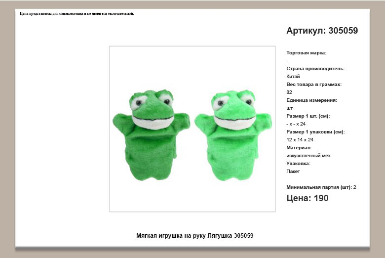Click the Размер 1 упаковки (см) label

(x=315, y=132)
